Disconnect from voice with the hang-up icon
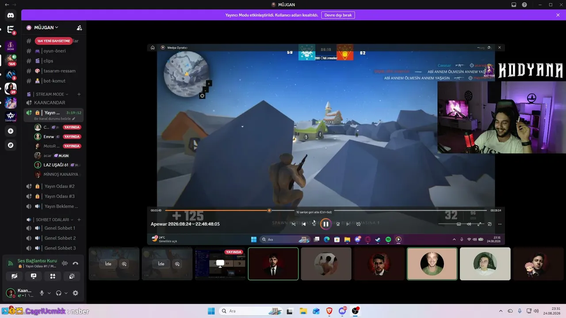The image size is (566, 318). tap(75, 263)
